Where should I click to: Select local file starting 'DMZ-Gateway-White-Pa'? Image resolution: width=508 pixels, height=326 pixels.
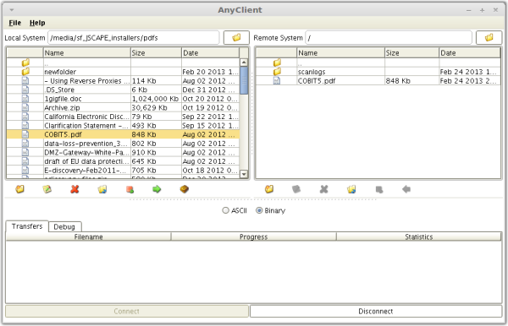coord(87,152)
